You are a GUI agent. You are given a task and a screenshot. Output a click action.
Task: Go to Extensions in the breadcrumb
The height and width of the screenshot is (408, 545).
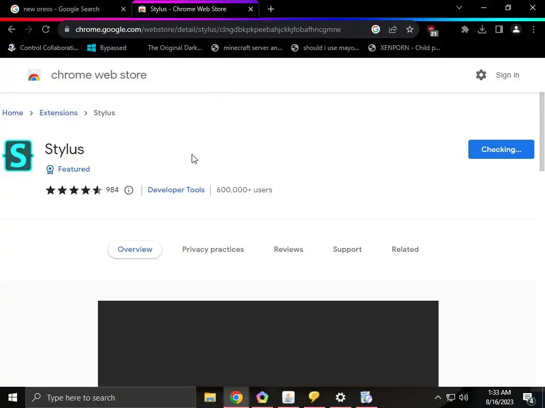click(59, 113)
